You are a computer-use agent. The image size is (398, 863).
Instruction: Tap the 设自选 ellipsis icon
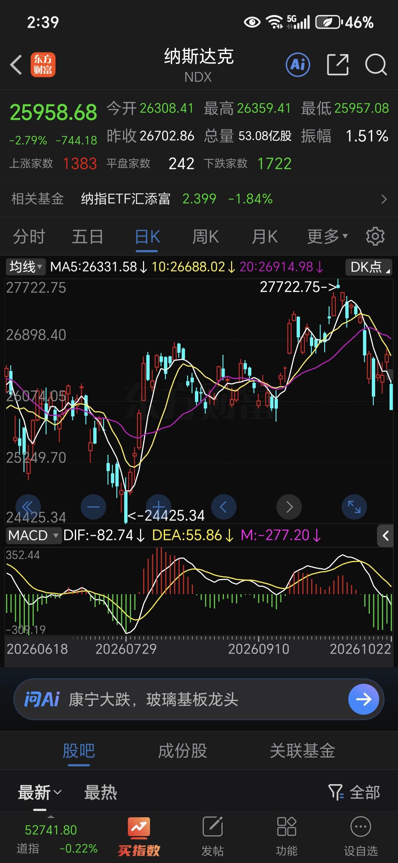[360, 826]
